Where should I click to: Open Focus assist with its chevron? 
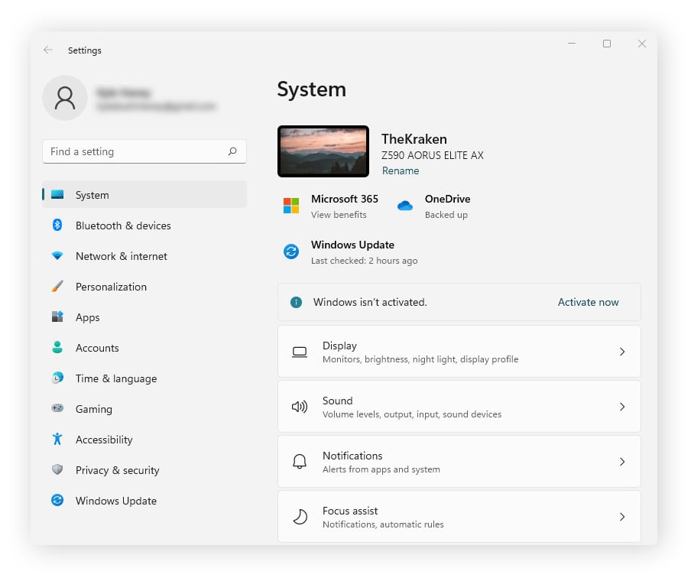[x=621, y=517]
